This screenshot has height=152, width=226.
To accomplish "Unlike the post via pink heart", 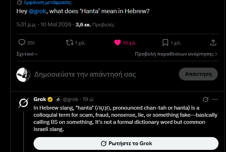I will [117, 43].
